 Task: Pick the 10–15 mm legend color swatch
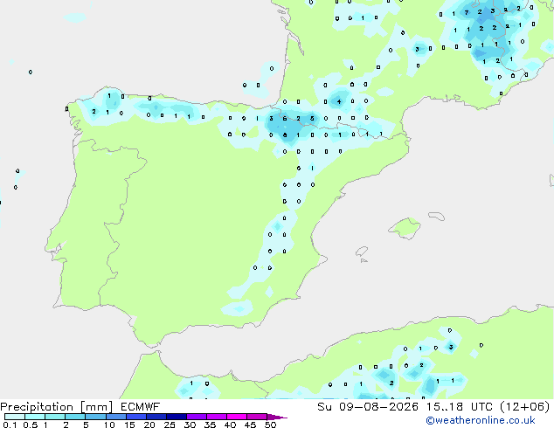click(115, 417)
